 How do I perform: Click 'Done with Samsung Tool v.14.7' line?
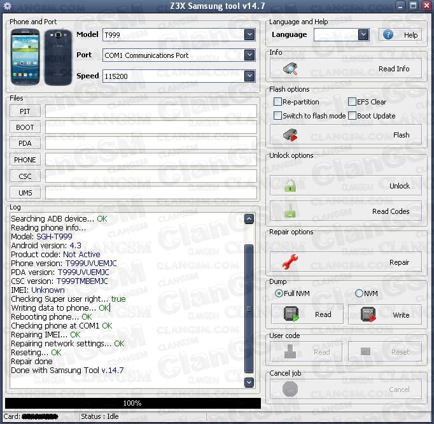pos(67,370)
